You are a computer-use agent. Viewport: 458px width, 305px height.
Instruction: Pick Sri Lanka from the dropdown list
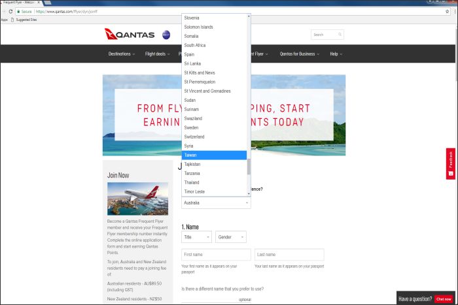(x=214, y=63)
